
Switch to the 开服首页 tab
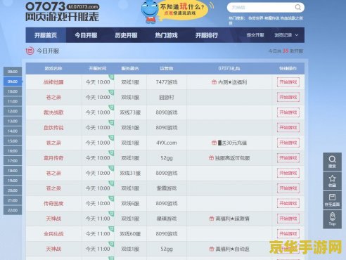46,35
